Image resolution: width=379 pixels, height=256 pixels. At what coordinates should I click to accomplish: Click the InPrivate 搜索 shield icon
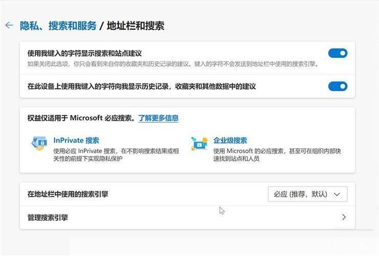pos(39,143)
